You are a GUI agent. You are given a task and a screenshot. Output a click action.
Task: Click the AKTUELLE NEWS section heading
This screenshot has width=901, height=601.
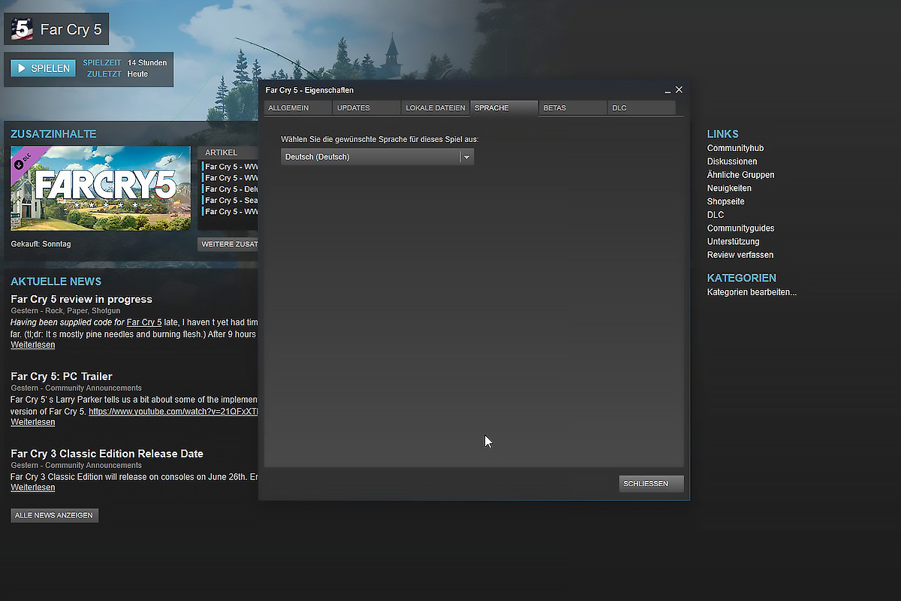(x=56, y=282)
